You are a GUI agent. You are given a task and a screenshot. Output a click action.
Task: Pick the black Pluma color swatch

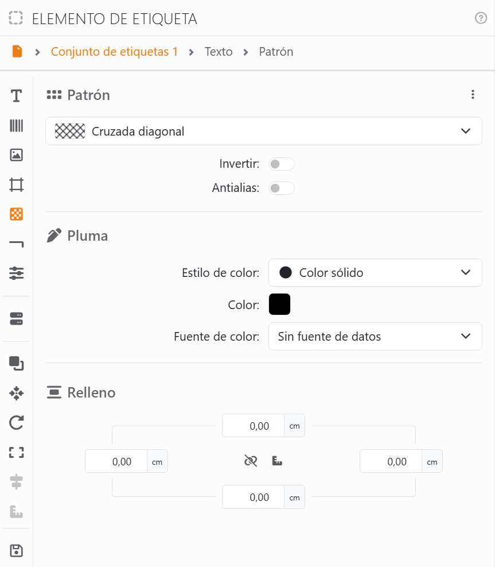279,304
